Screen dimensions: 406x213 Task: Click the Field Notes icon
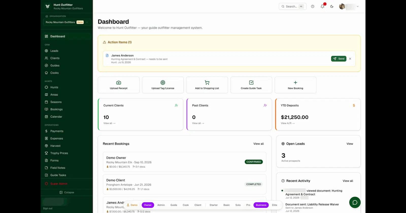[46, 168]
